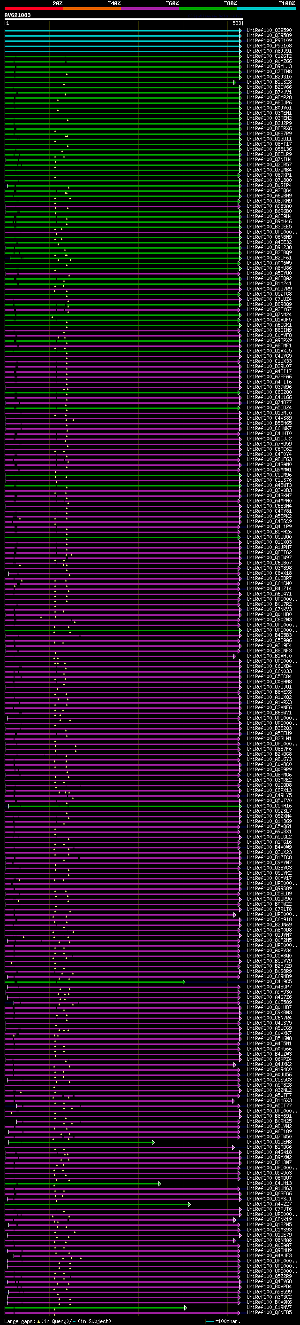Screen dimensions: 300x1325
Task: Select hit label UniRef100_Q55136
Action: pos(269,149)
